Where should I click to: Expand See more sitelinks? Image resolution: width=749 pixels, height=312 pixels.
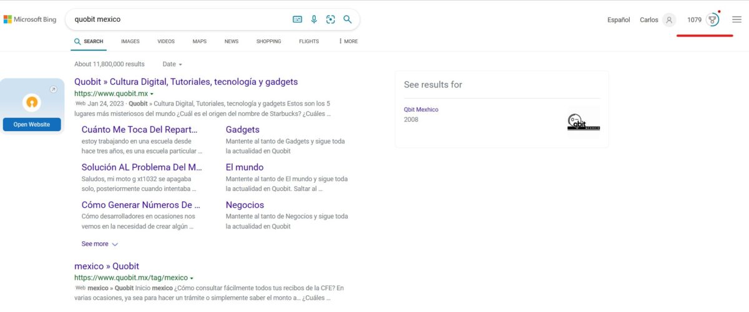100,244
